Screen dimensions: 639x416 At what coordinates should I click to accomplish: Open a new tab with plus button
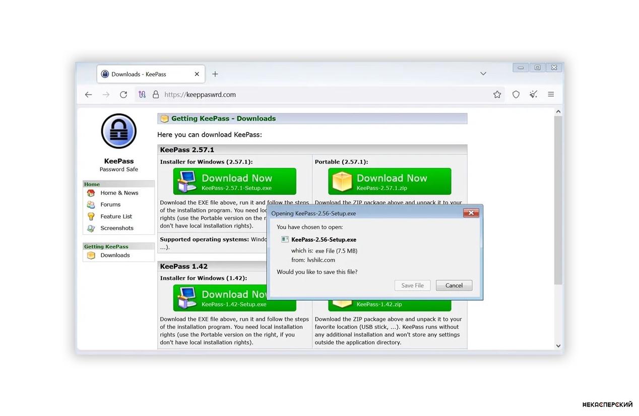tap(215, 74)
